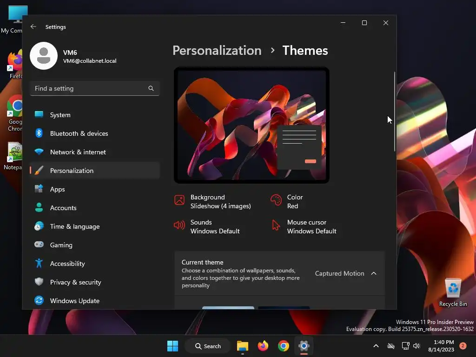This screenshot has width=476, height=357.
Task: Open File Explorer from the taskbar
Action: click(x=243, y=346)
